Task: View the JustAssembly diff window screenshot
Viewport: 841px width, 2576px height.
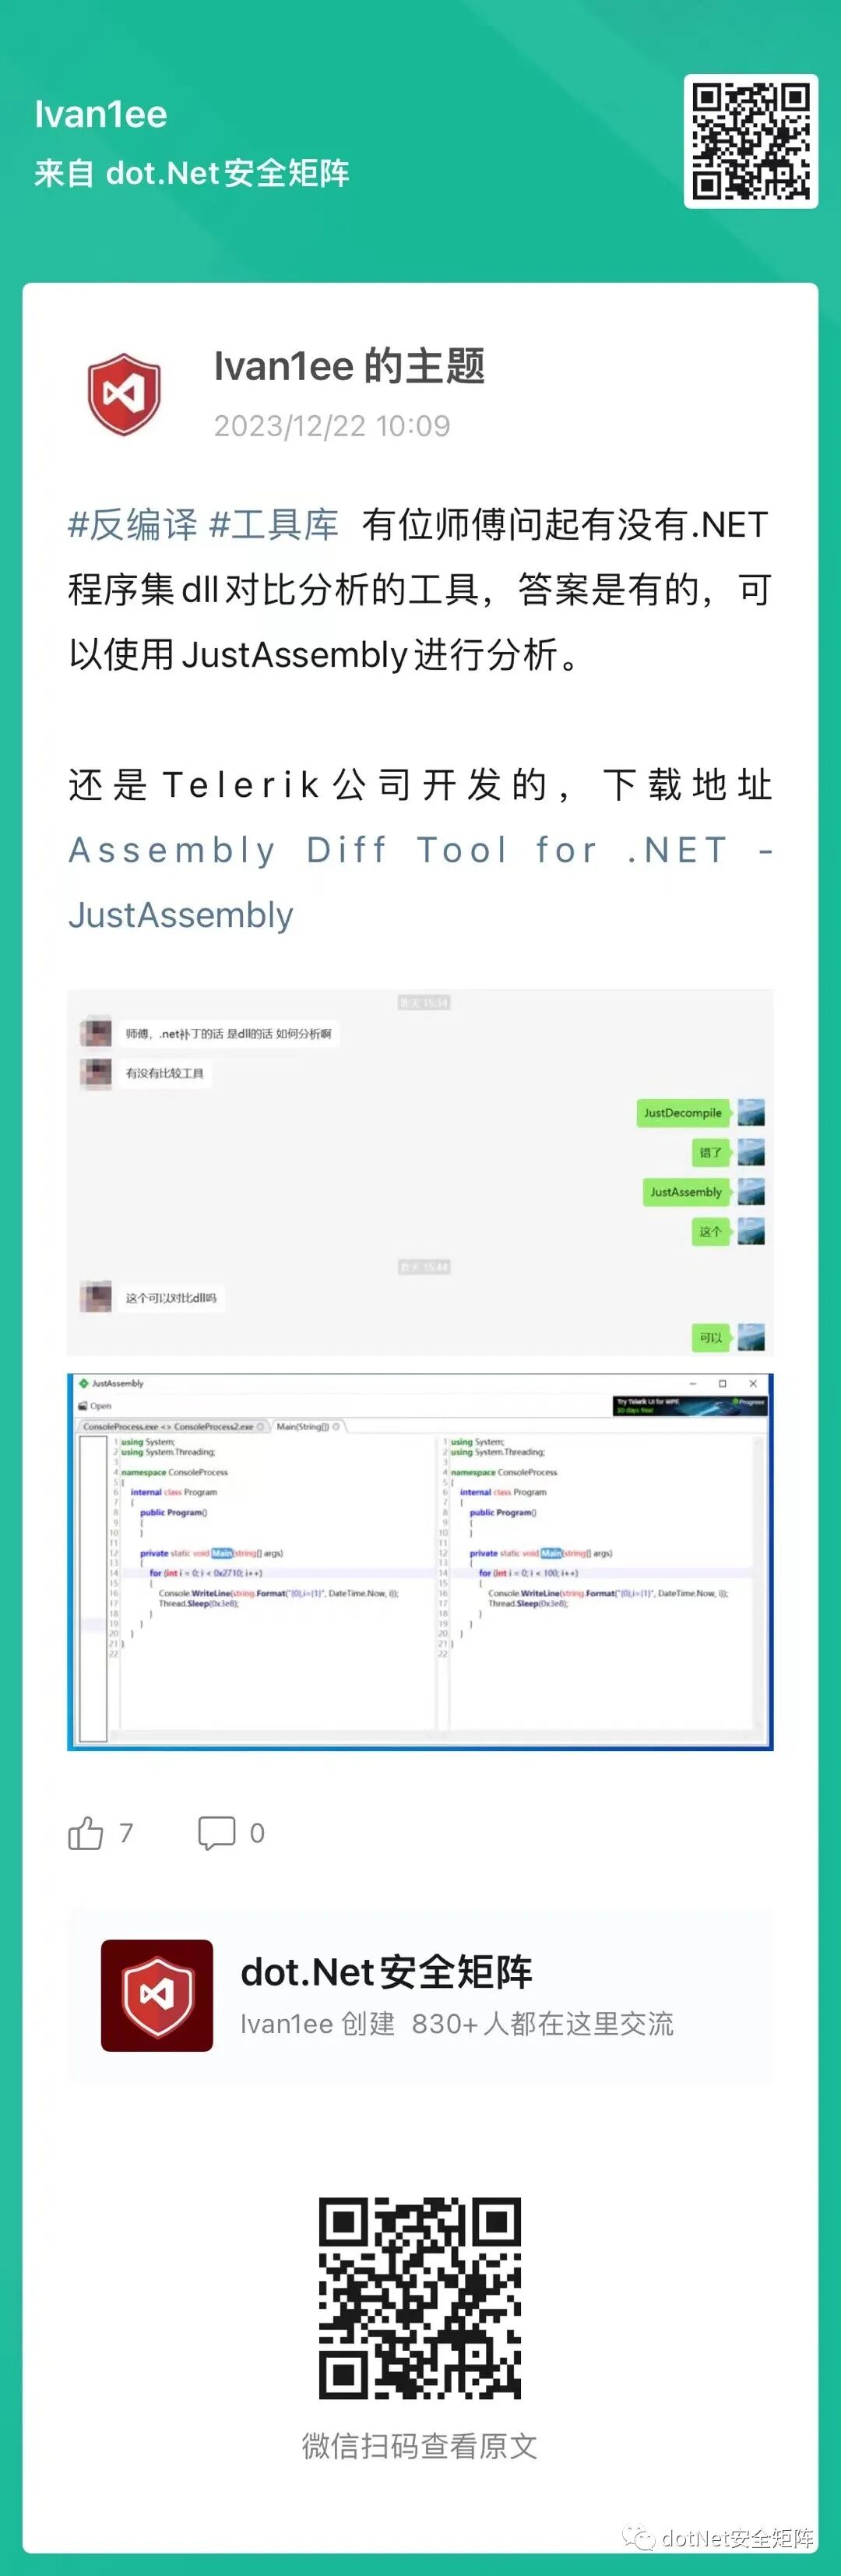Action: (x=420, y=1562)
